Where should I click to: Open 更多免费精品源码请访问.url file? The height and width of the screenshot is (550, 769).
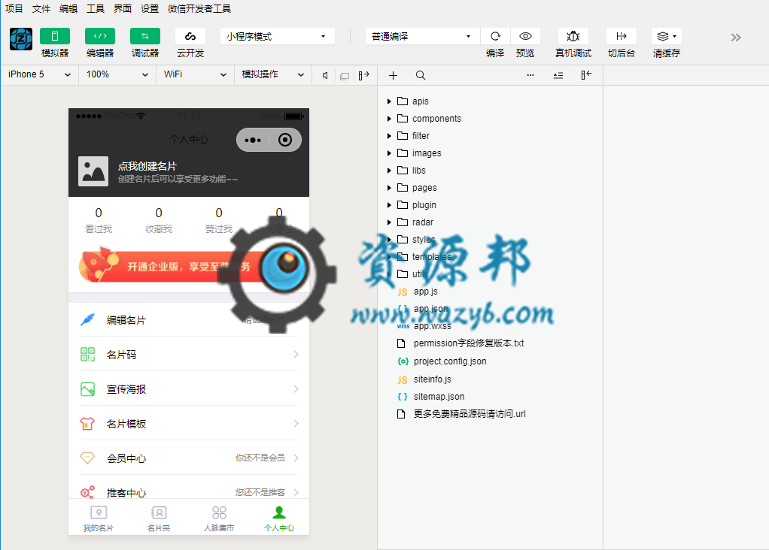pos(470,414)
